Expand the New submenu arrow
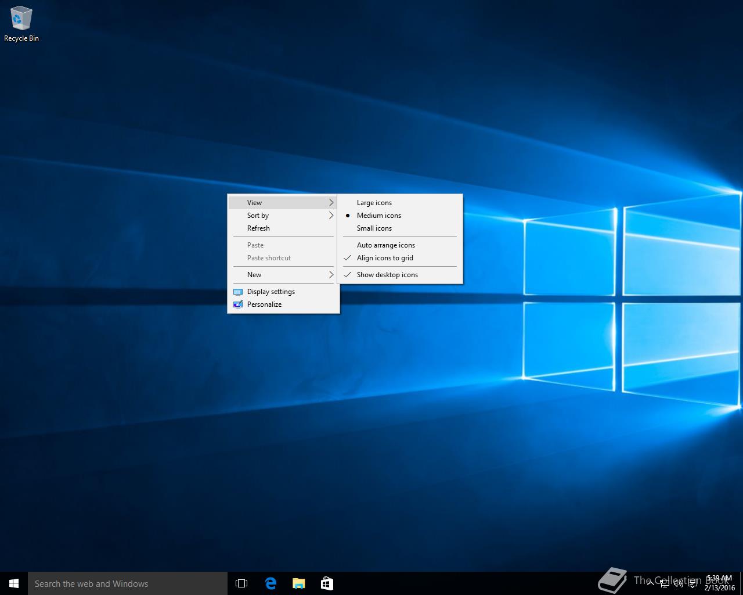 coord(331,275)
